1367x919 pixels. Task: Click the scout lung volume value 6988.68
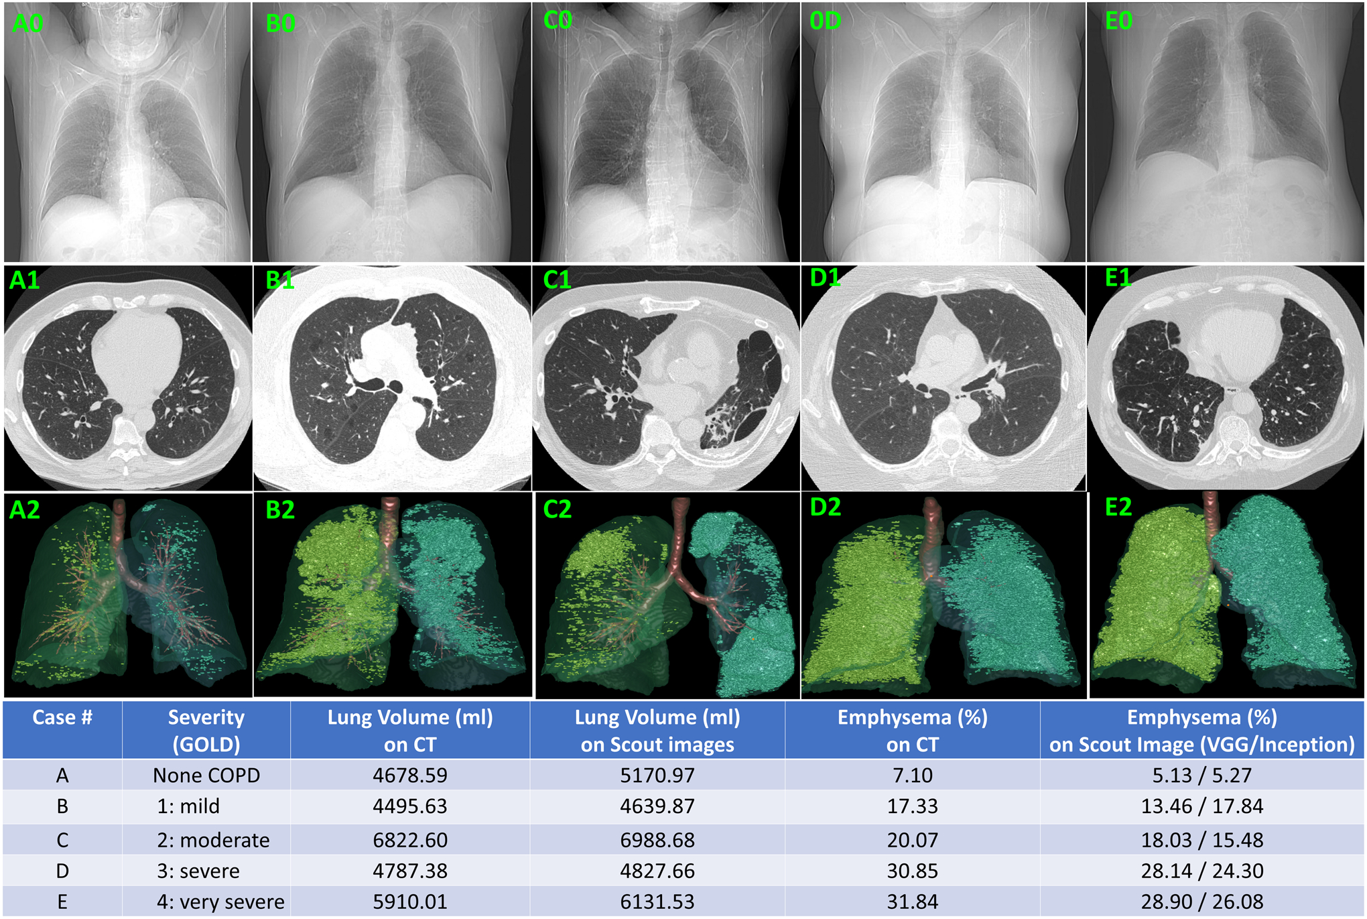click(x=657, y=839)
